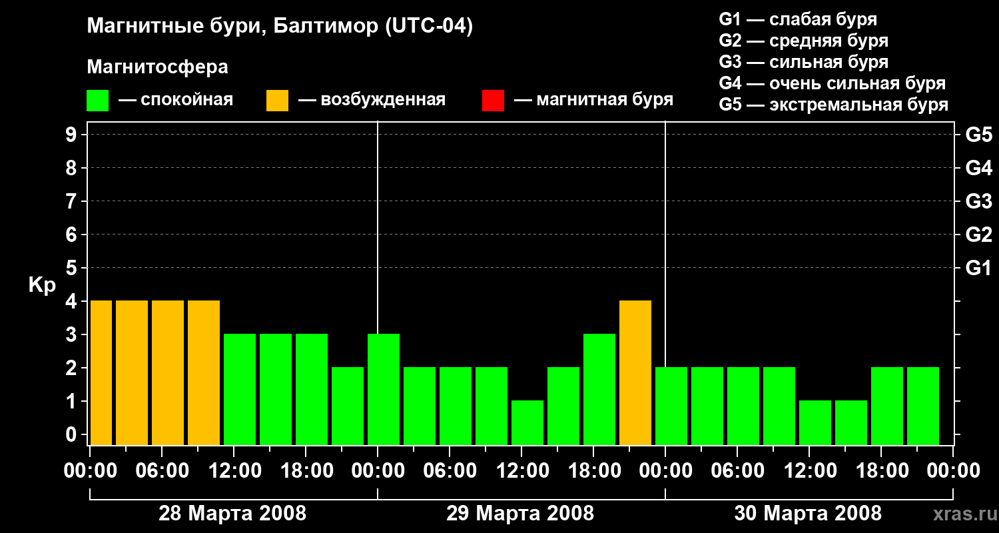Click the 'Kp' axis title
Viewport: 999px width, 533px height.
42,285
